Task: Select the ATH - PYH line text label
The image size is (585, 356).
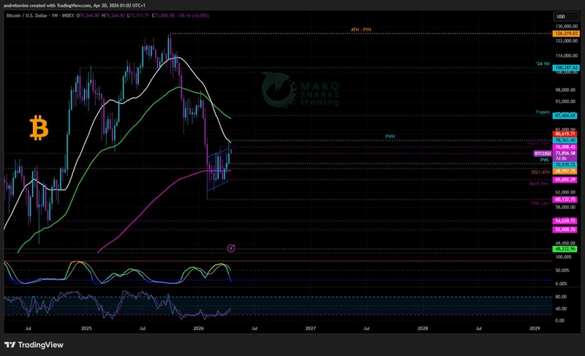Action: coord(363,29)
